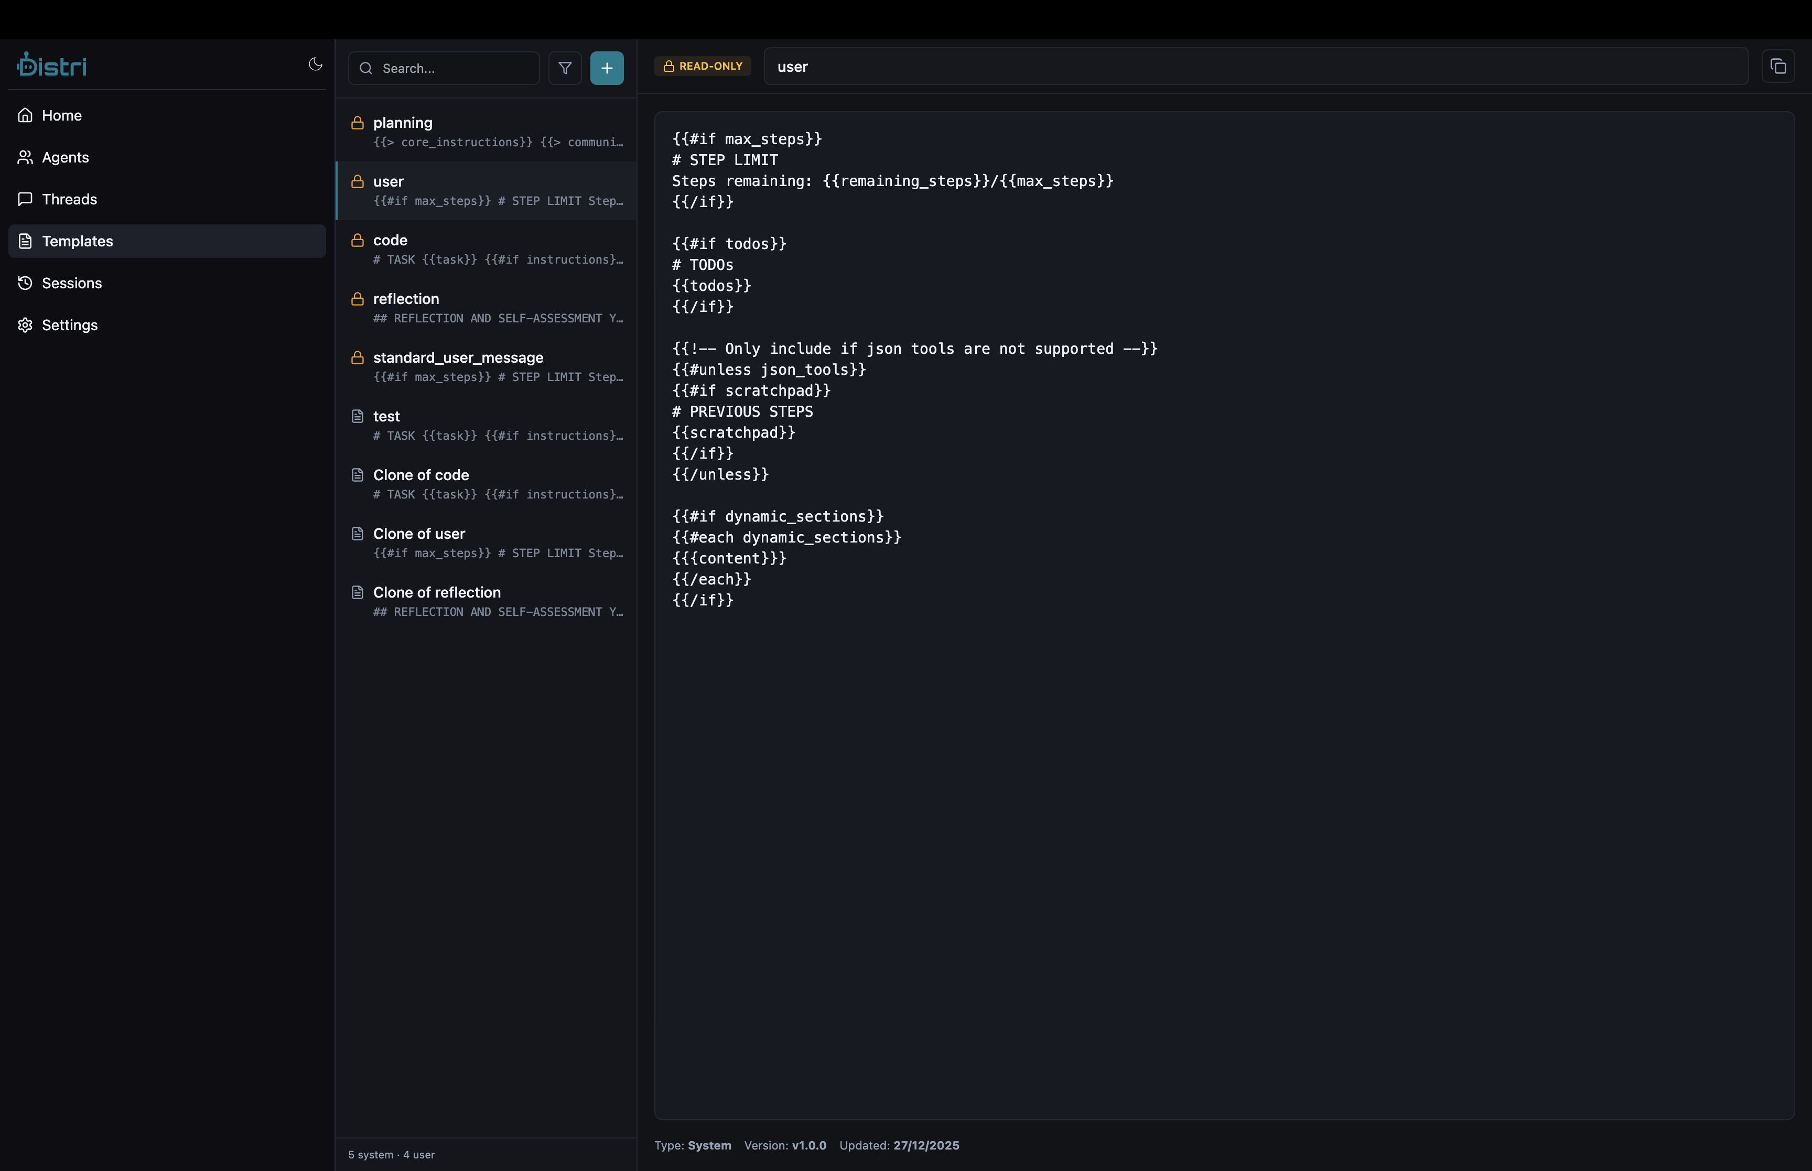Open Home from the sidebar

pos(61,115)
